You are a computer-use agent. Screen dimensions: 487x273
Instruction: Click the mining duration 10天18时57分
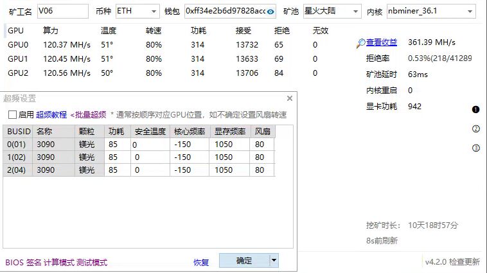(x=433, y=225)
